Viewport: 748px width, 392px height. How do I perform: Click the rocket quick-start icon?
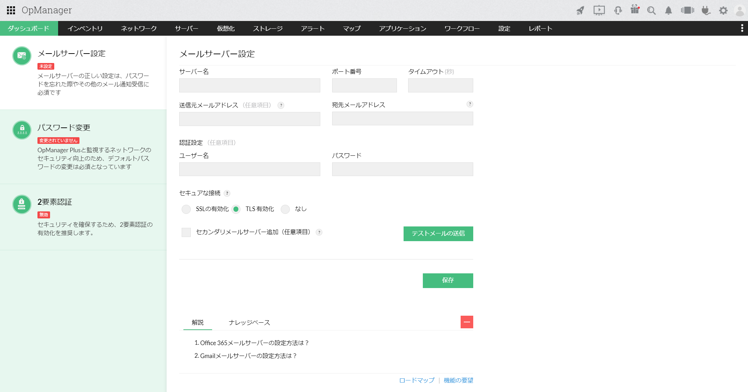pyautogui.click(x=580, y=10)
